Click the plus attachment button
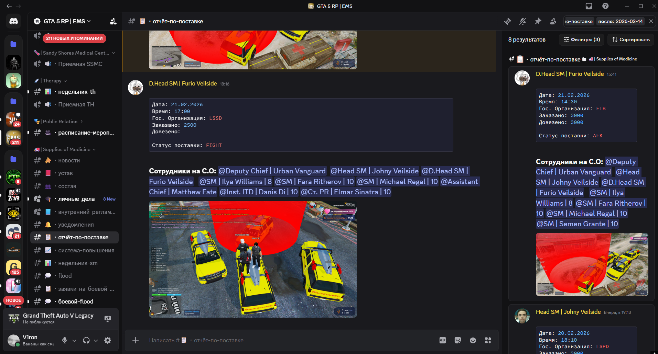 (136, 340)
